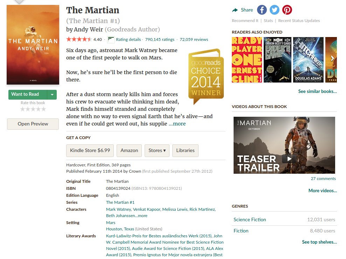
Task: Expand the Stores dropdown
Action: pyautogui.click(x=157, y=151)
